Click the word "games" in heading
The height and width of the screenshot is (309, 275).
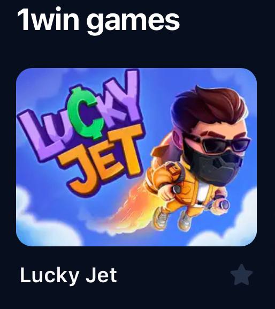coord(133,21)
